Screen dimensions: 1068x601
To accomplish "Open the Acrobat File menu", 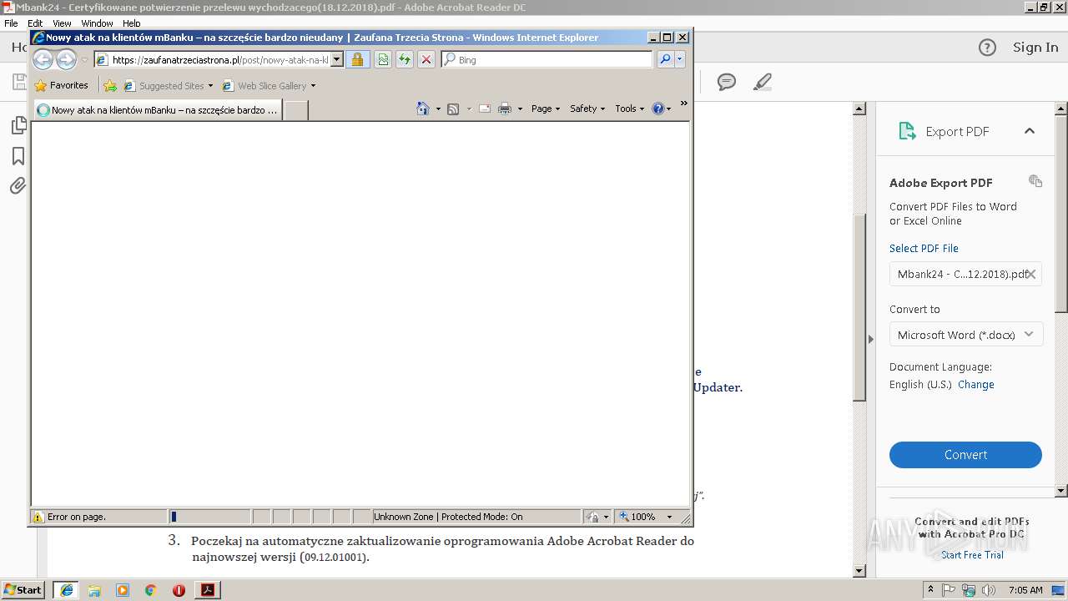I will [11, 23].
